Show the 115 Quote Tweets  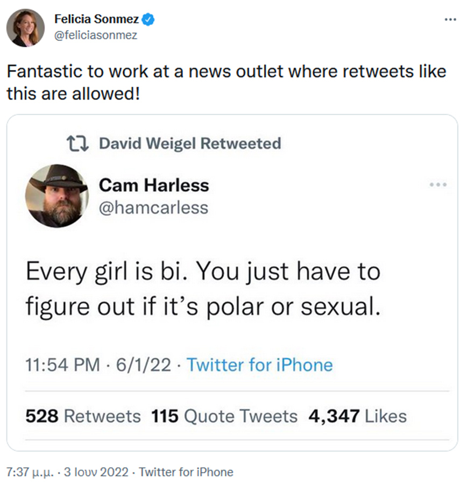pyautogui.click(x=224, y=416)
